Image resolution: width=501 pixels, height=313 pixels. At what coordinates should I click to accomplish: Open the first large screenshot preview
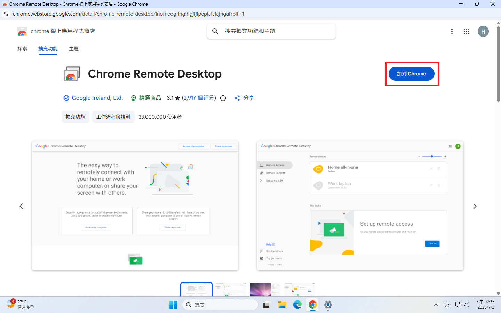(135, 206)
